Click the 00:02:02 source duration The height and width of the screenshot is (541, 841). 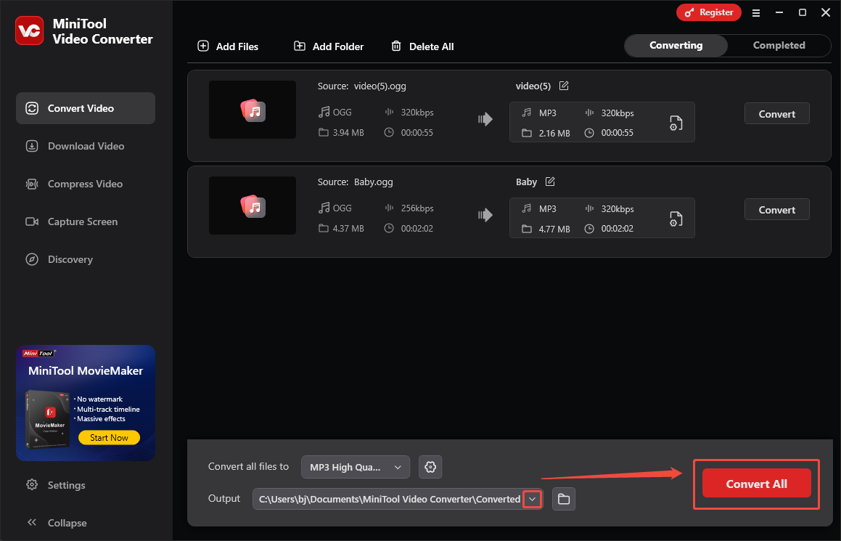[417, 229]
